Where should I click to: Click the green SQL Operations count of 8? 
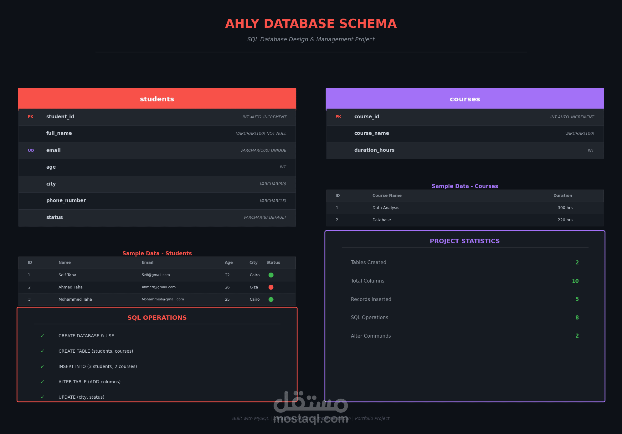pos(577,317)
